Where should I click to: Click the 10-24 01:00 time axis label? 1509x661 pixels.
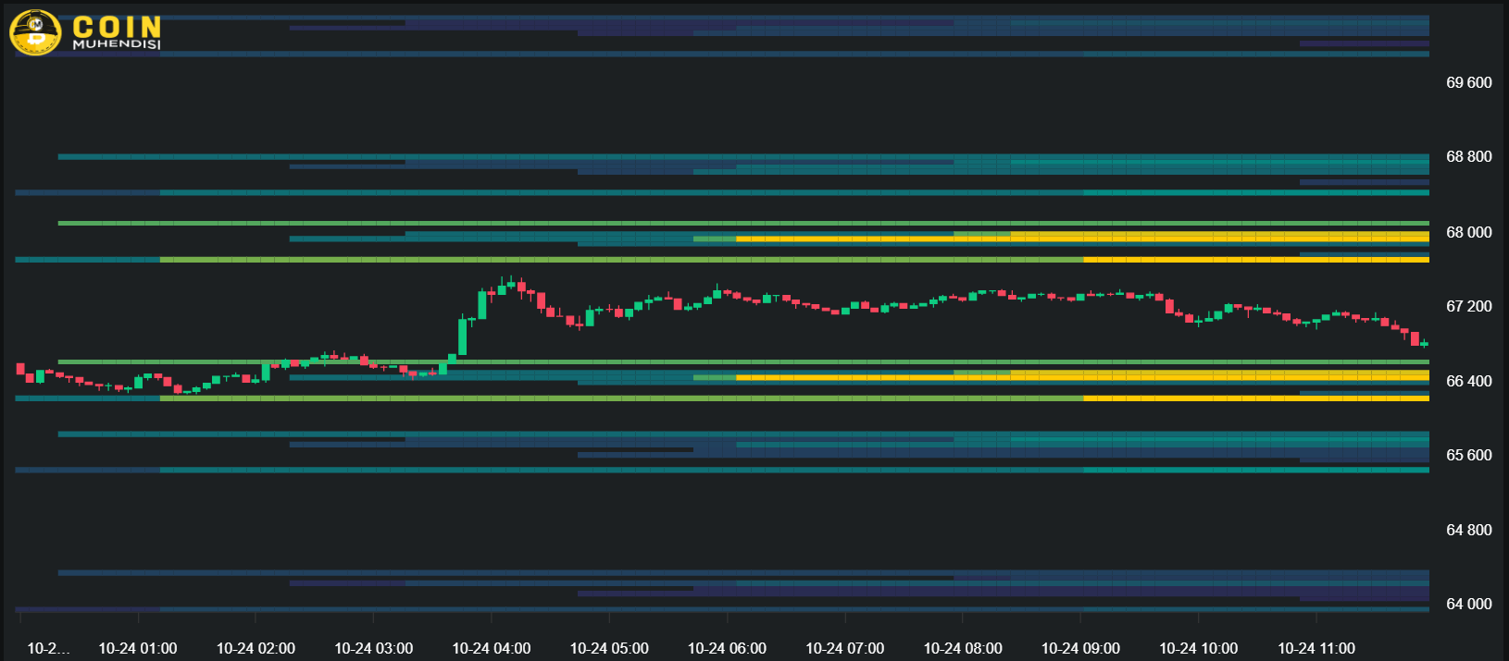[x=137, y=649]
